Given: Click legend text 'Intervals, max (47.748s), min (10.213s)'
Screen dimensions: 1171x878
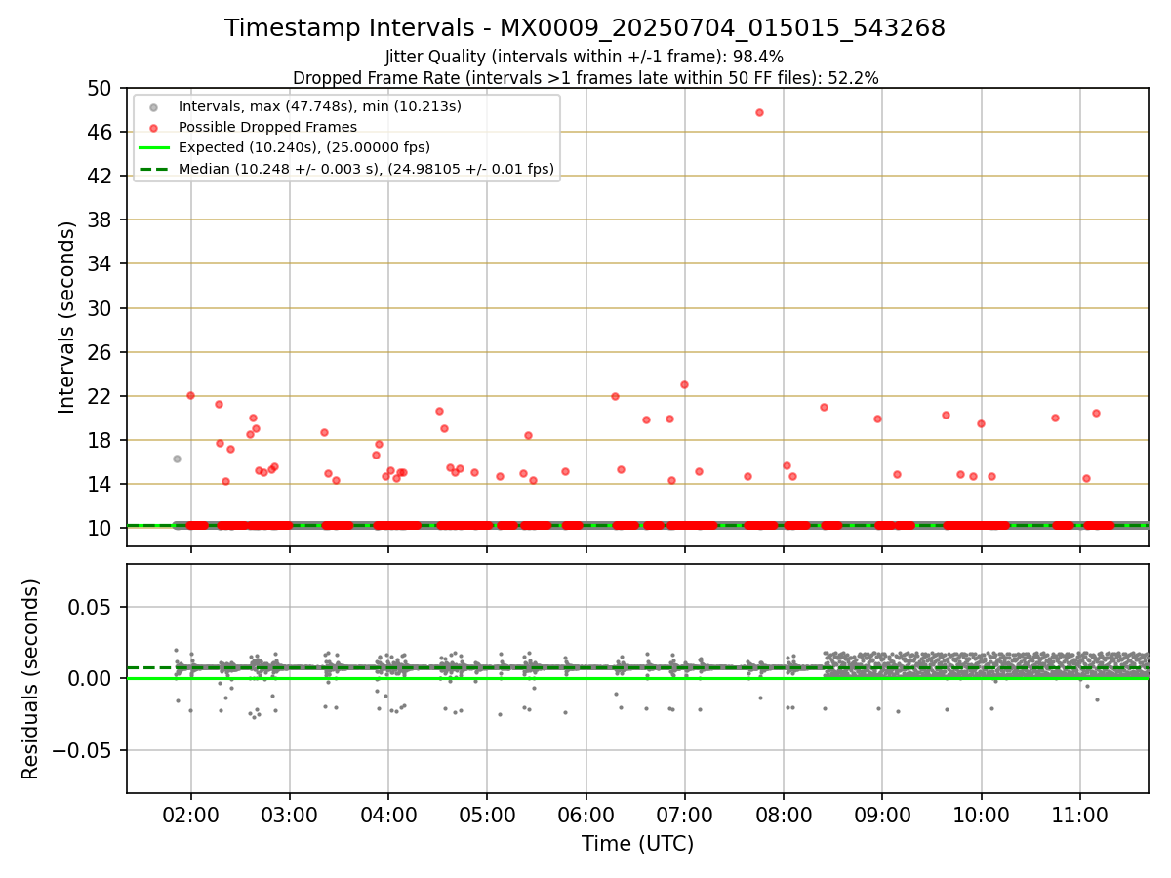Looking at the screenshot, I should pyautogui.click(x=320, y=106).
